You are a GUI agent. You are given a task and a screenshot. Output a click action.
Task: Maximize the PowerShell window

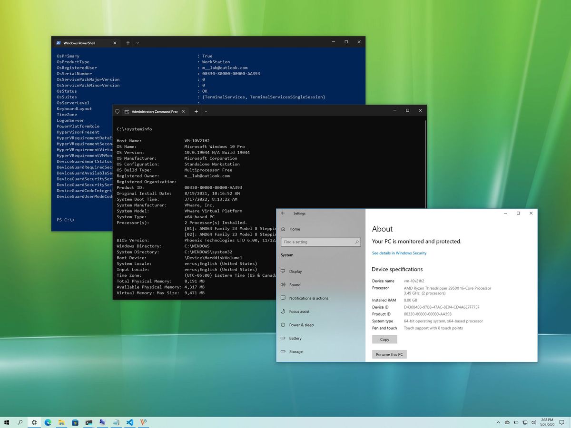click(x=346, y=42)
